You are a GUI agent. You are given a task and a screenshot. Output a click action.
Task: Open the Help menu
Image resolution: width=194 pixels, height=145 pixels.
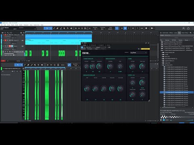pos(42,25)
